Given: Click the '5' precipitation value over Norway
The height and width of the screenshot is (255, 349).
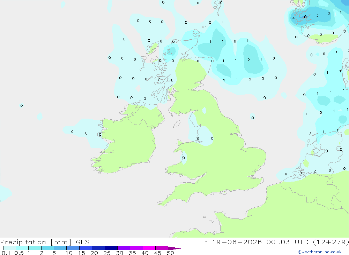Looking at the screenshot, I should pyautogui.click(x=305, y=17).
